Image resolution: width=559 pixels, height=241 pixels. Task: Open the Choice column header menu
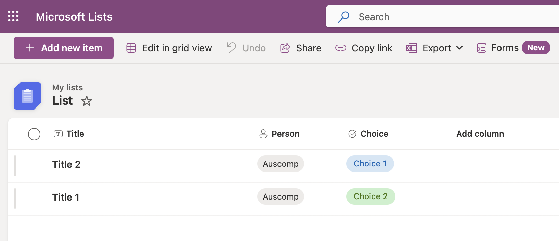click(368, 134)
